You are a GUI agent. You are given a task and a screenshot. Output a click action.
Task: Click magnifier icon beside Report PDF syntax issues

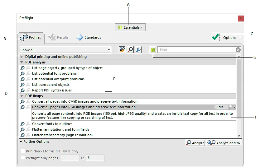pos(22,90)
